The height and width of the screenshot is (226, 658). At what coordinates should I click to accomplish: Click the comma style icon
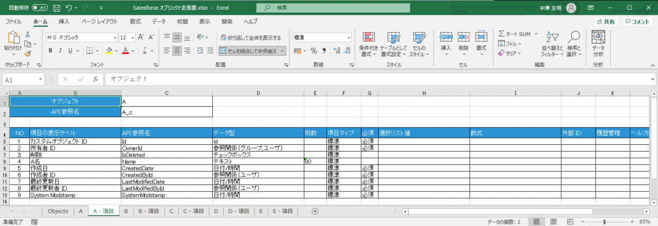click(x=324, y=50)
